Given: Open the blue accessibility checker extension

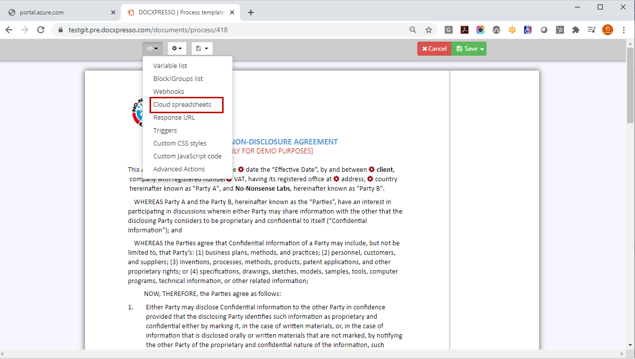Looking at the screenshot, I should tap(528, 30).
